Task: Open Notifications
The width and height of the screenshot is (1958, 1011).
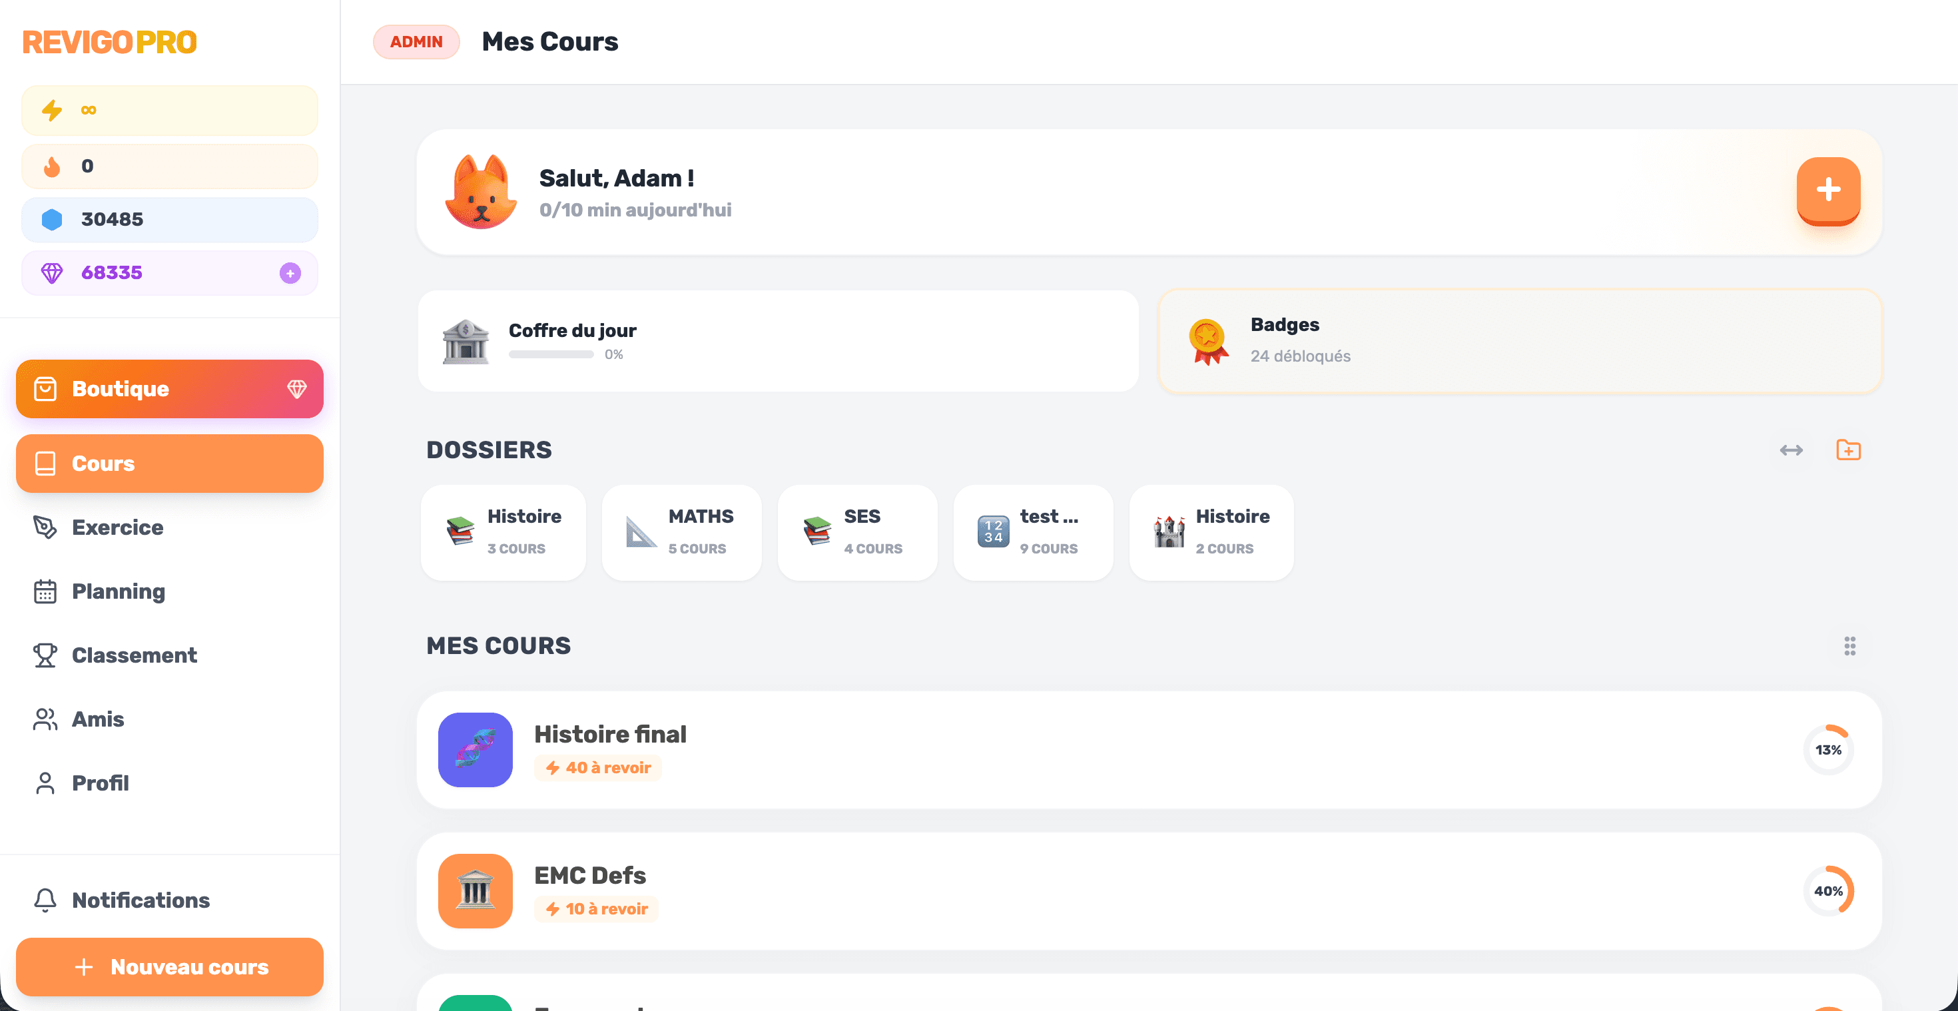Action: [x=170, y=900]
